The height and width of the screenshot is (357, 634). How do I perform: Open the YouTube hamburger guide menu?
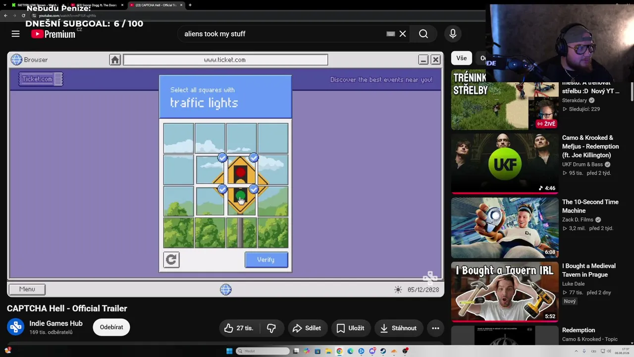tap(15, 34)
